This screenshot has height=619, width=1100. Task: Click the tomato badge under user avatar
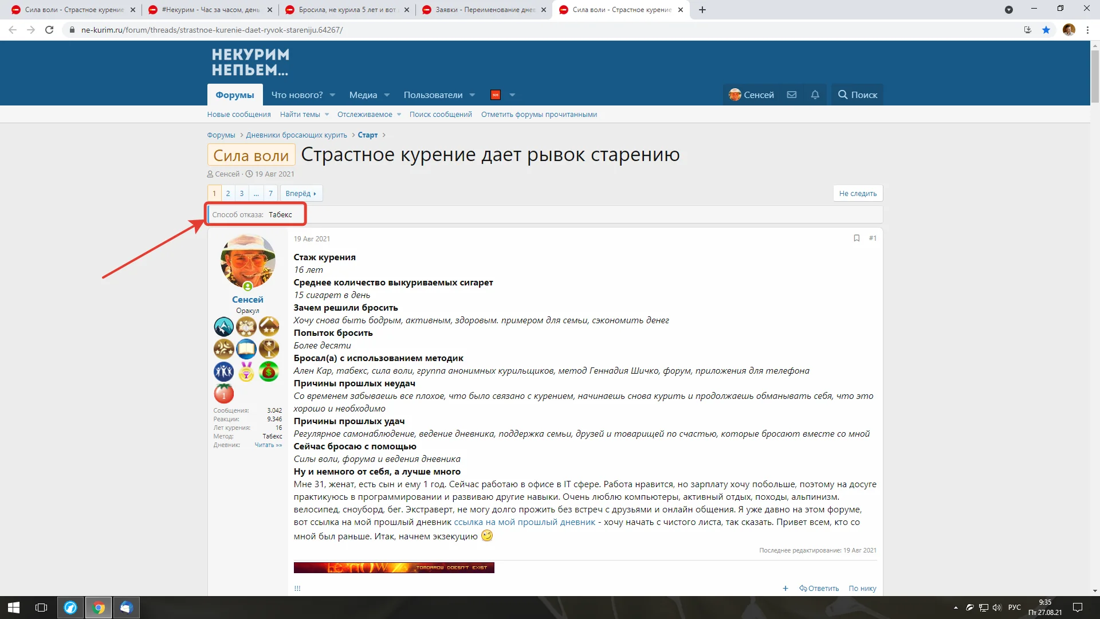tap(223, 394)
